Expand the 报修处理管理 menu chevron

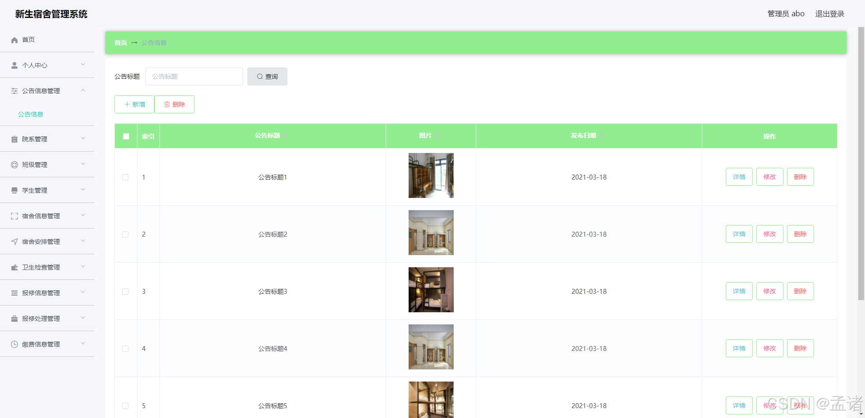[83, 318]
